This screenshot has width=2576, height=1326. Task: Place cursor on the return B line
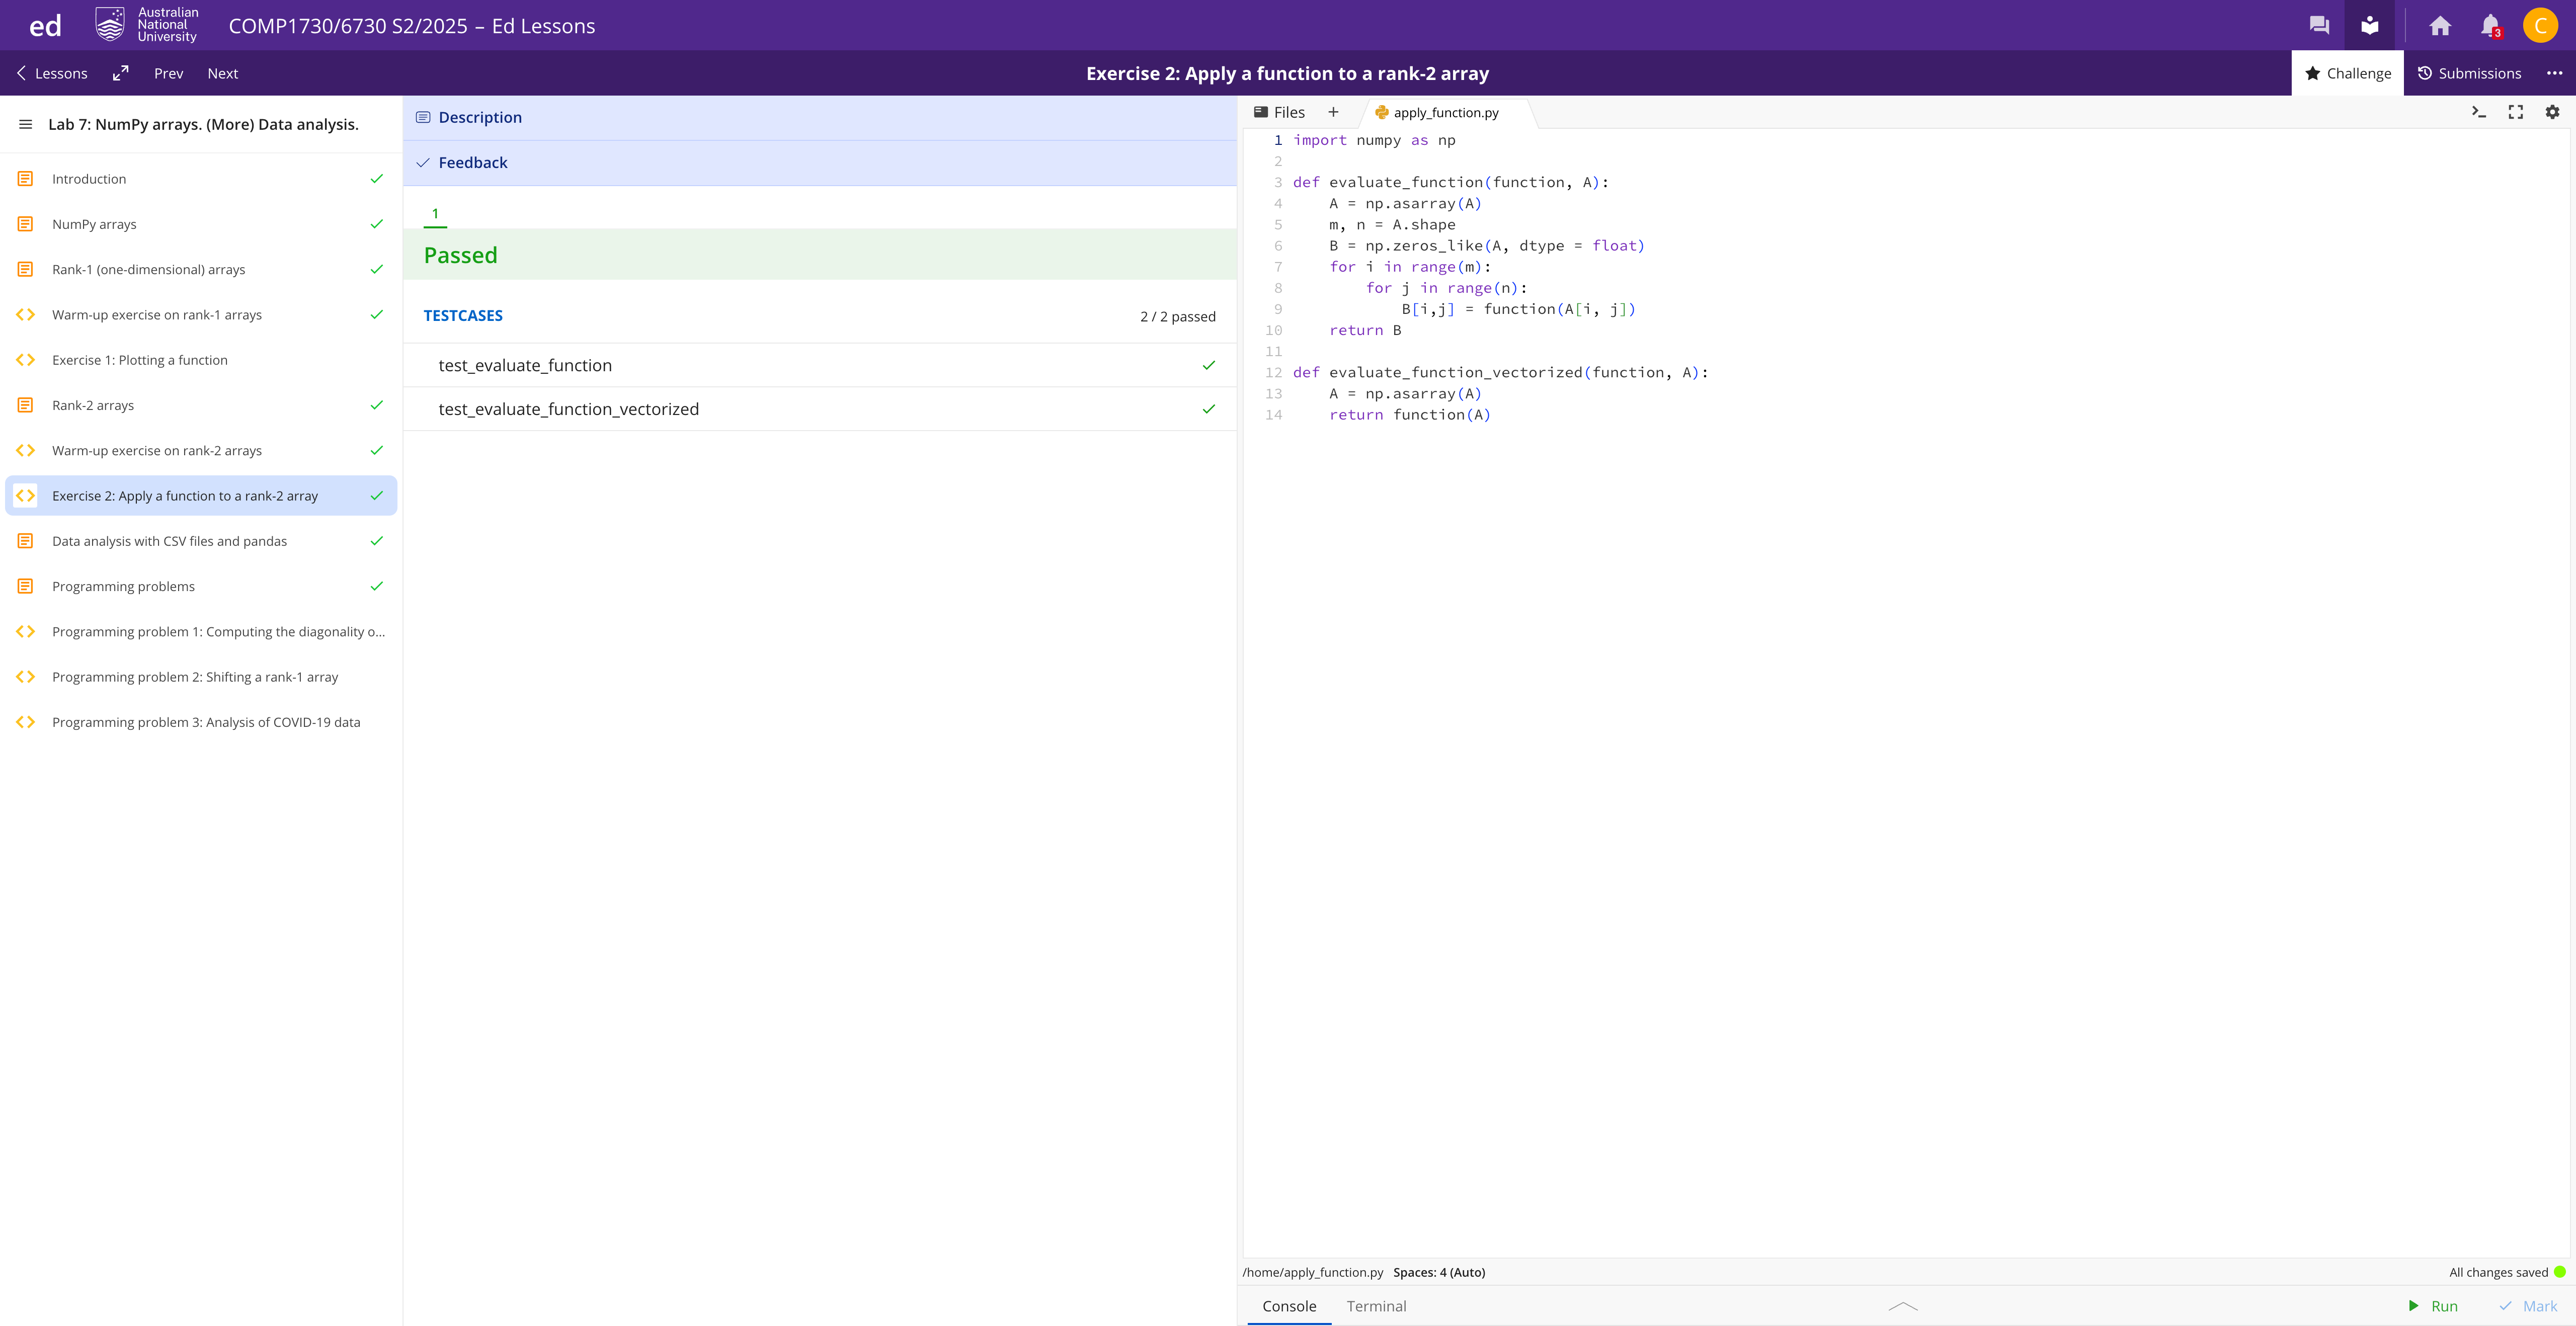(1365, 330)
